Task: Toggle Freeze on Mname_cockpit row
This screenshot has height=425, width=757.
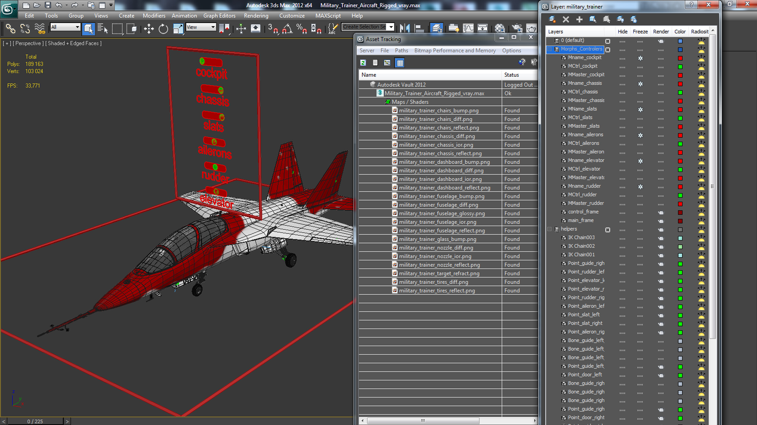Action: click(x=640, y=58)
